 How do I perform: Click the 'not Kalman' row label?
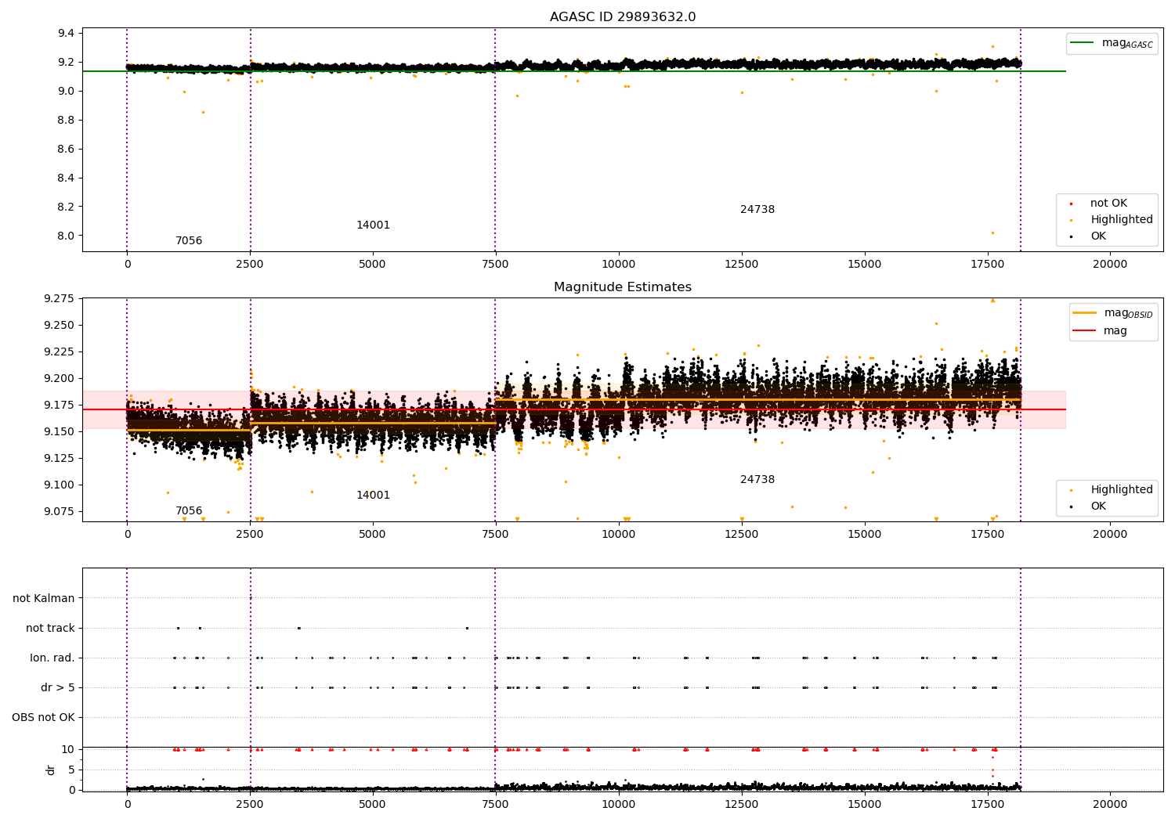pos(44,599)
